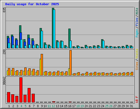The height and width of the screenshot is (109, 140).
Task: Click the red KB bar for day 5
Action: (25, 99)
